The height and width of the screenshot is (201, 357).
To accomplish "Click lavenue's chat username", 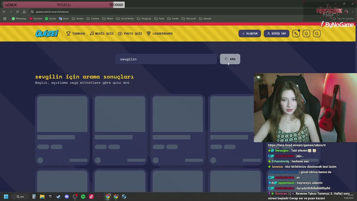I will (278, 167).
